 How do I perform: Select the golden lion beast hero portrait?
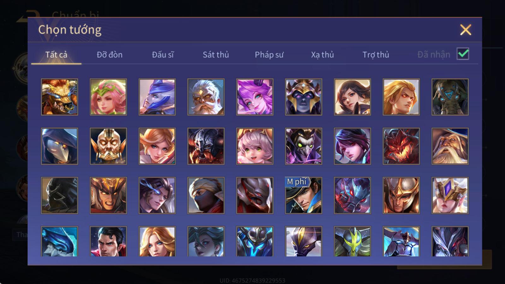tap(59, 97)
